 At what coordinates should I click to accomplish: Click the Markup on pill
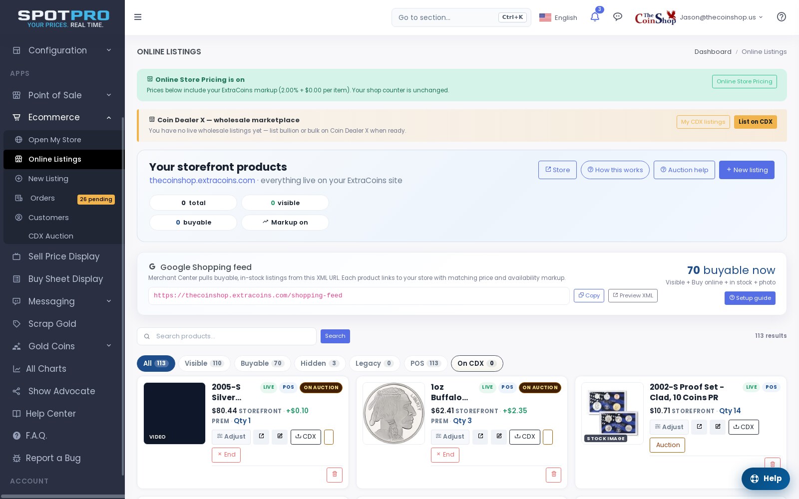285,223
